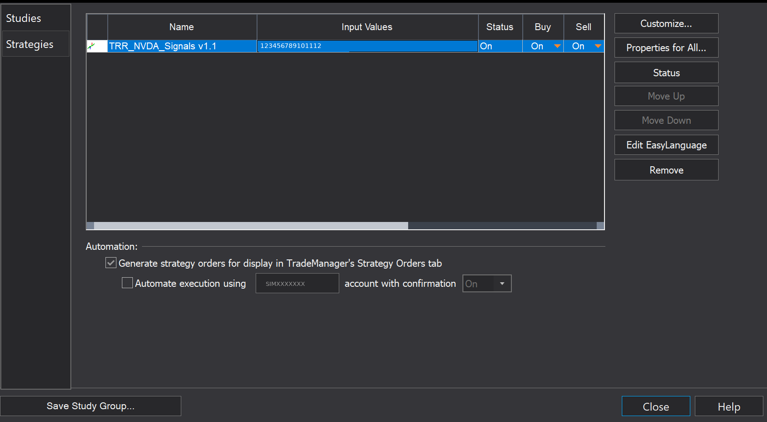Click the Status On cell
Viewport: 767px width, 422px height.
[500, 46]
